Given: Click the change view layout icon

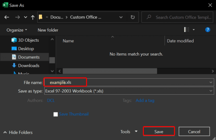Looking at the screenshot, I should tap(187, 30).
